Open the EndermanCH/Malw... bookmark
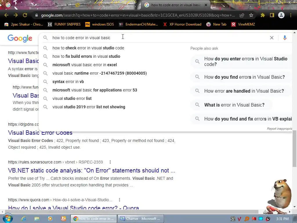 pyautogui.click(x=138, y=24)
